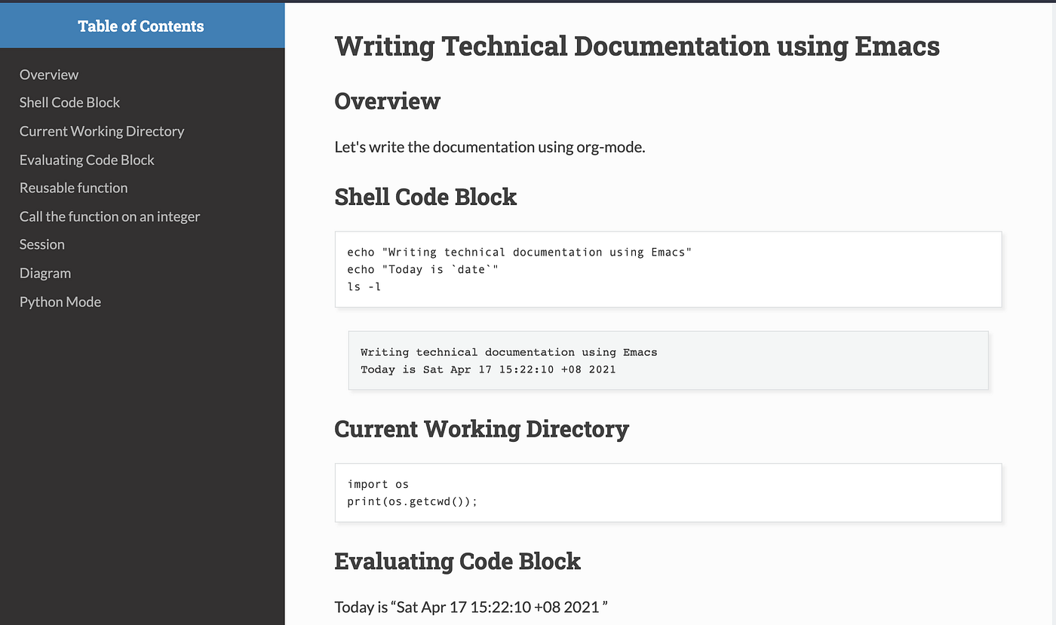Click the Table of Contents header
The height and width of the screenshot is (625, 1056).
tap(141, 26)
